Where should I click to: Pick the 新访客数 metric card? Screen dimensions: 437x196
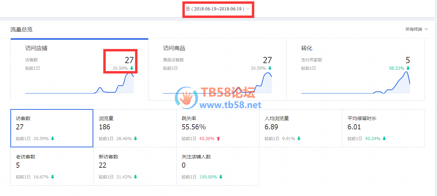pos(135,166)
